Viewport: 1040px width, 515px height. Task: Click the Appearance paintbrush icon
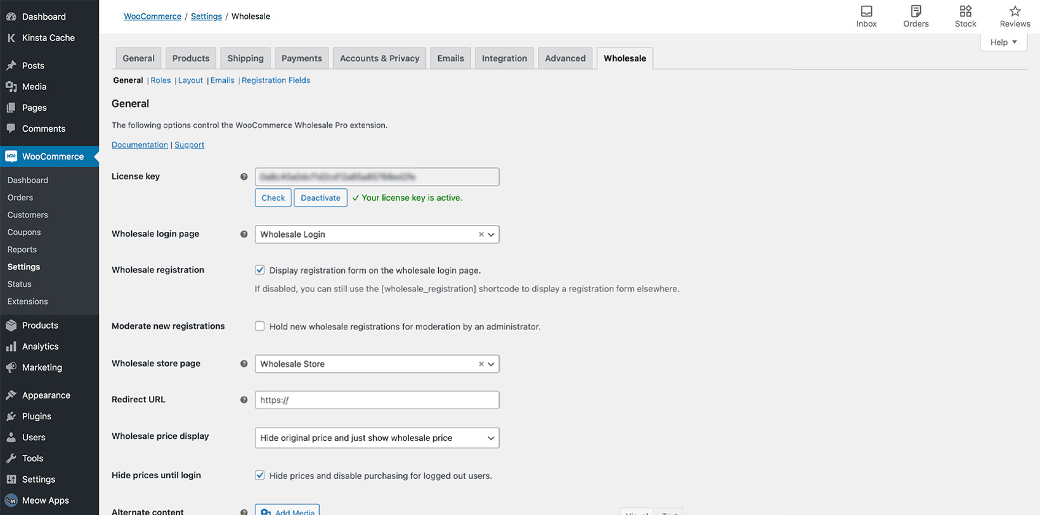(x=11, y=395)
